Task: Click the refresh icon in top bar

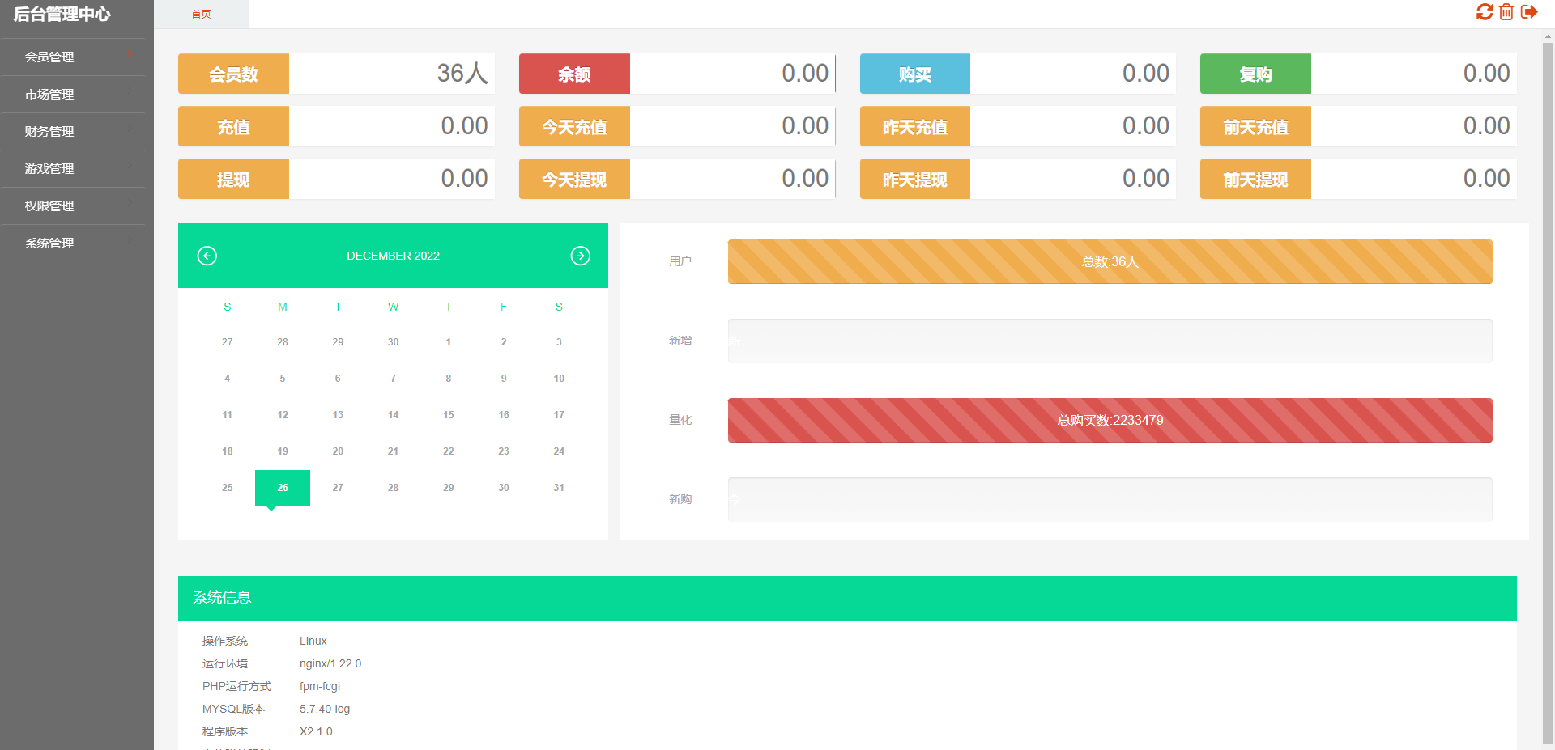Action: [x=1484, y=12]
